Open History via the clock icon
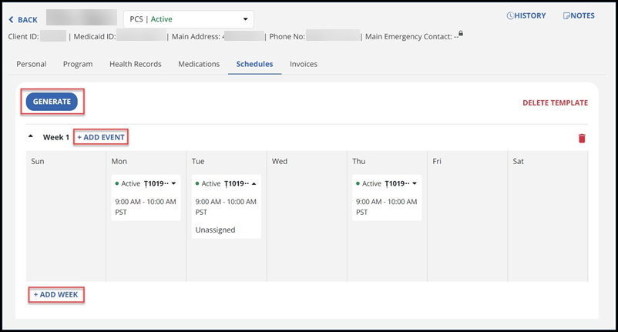The image size is (618, 332). pyautogui.click(x=510, y=15)
